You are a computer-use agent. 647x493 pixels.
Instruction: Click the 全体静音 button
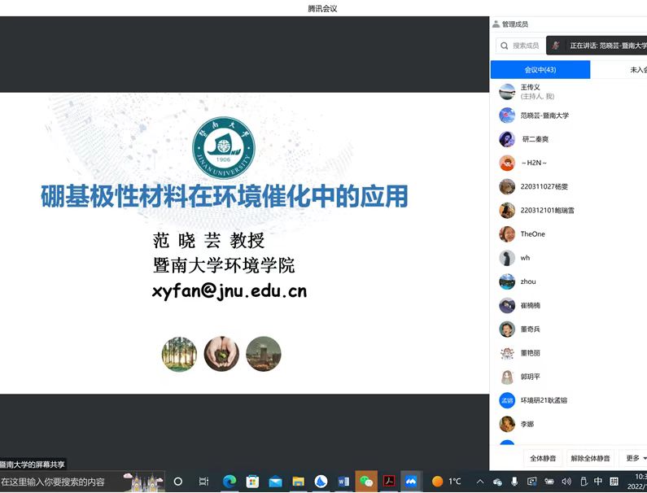pyautogui.click(x=542, y=458)
